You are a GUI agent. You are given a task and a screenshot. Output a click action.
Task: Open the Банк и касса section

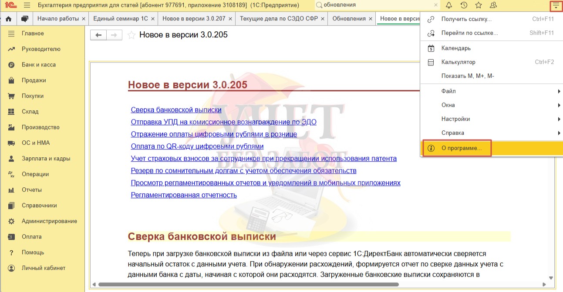tap(42, 65)
